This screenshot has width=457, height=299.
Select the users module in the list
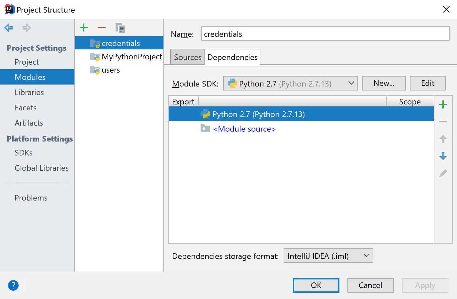click(110, 70)
